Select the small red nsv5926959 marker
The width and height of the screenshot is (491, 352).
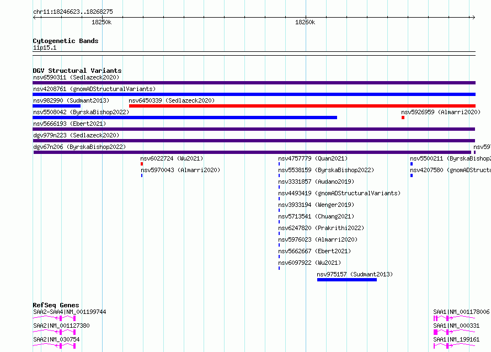403,118
